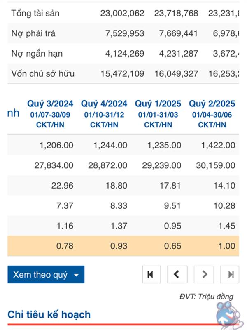Image resolution: width=247 pixels, height=330 pixels.
Task: Click the 'Vốn chủ sở hữu' row label
Action: click(x=43, y=74)
